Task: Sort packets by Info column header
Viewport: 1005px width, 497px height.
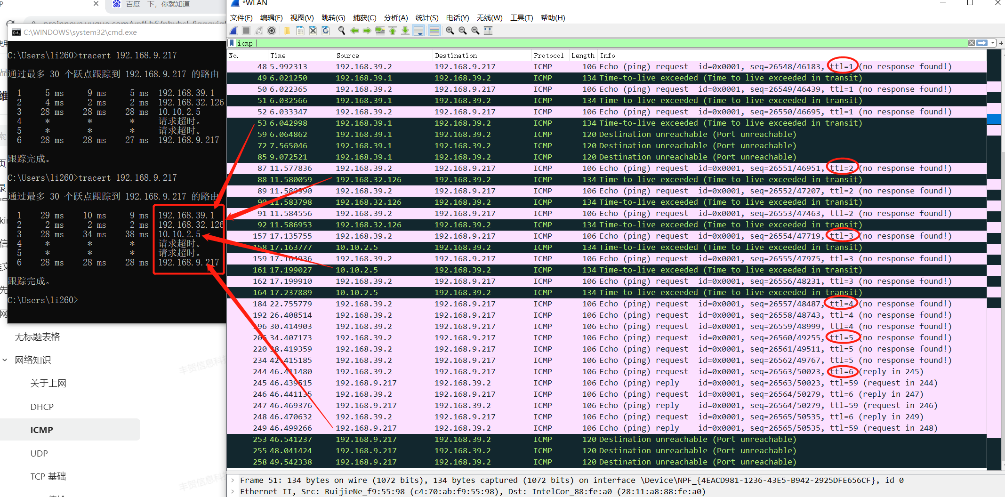Action: [x=792, y=56]
